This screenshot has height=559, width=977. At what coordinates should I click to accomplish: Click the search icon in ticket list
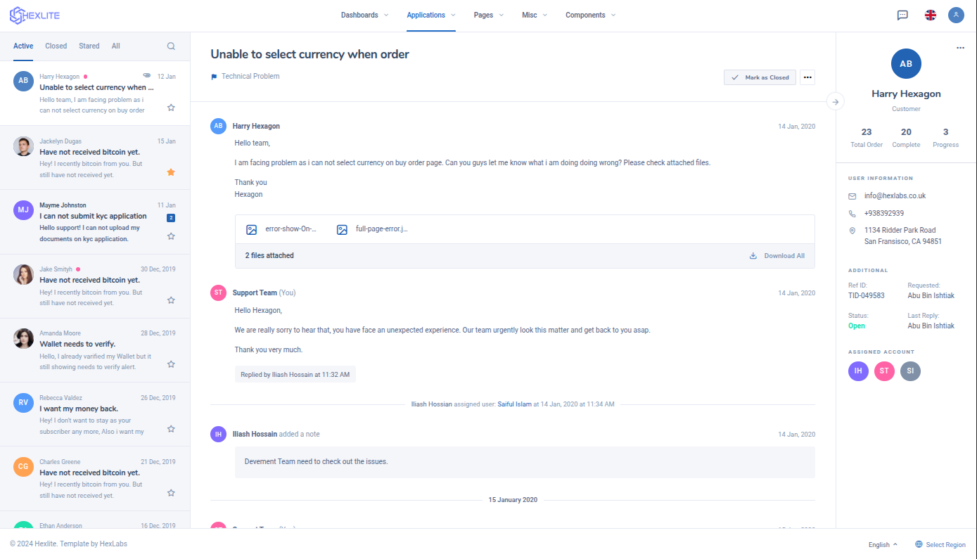click(171, 46)
